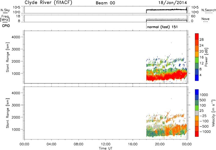The height and width of the screenshot is (150, 216).
Task: Pick the gray velocity segment between 25 and -25
Action: [197, 113]
